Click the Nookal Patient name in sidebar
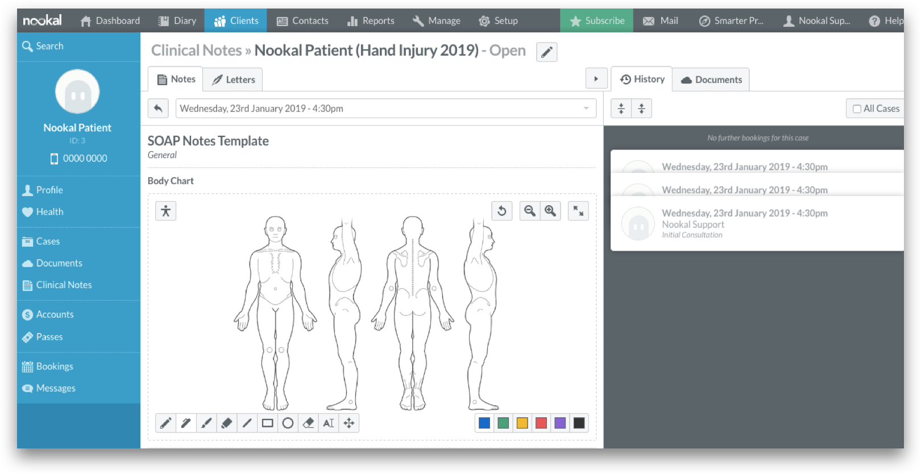 coord(77,128)
